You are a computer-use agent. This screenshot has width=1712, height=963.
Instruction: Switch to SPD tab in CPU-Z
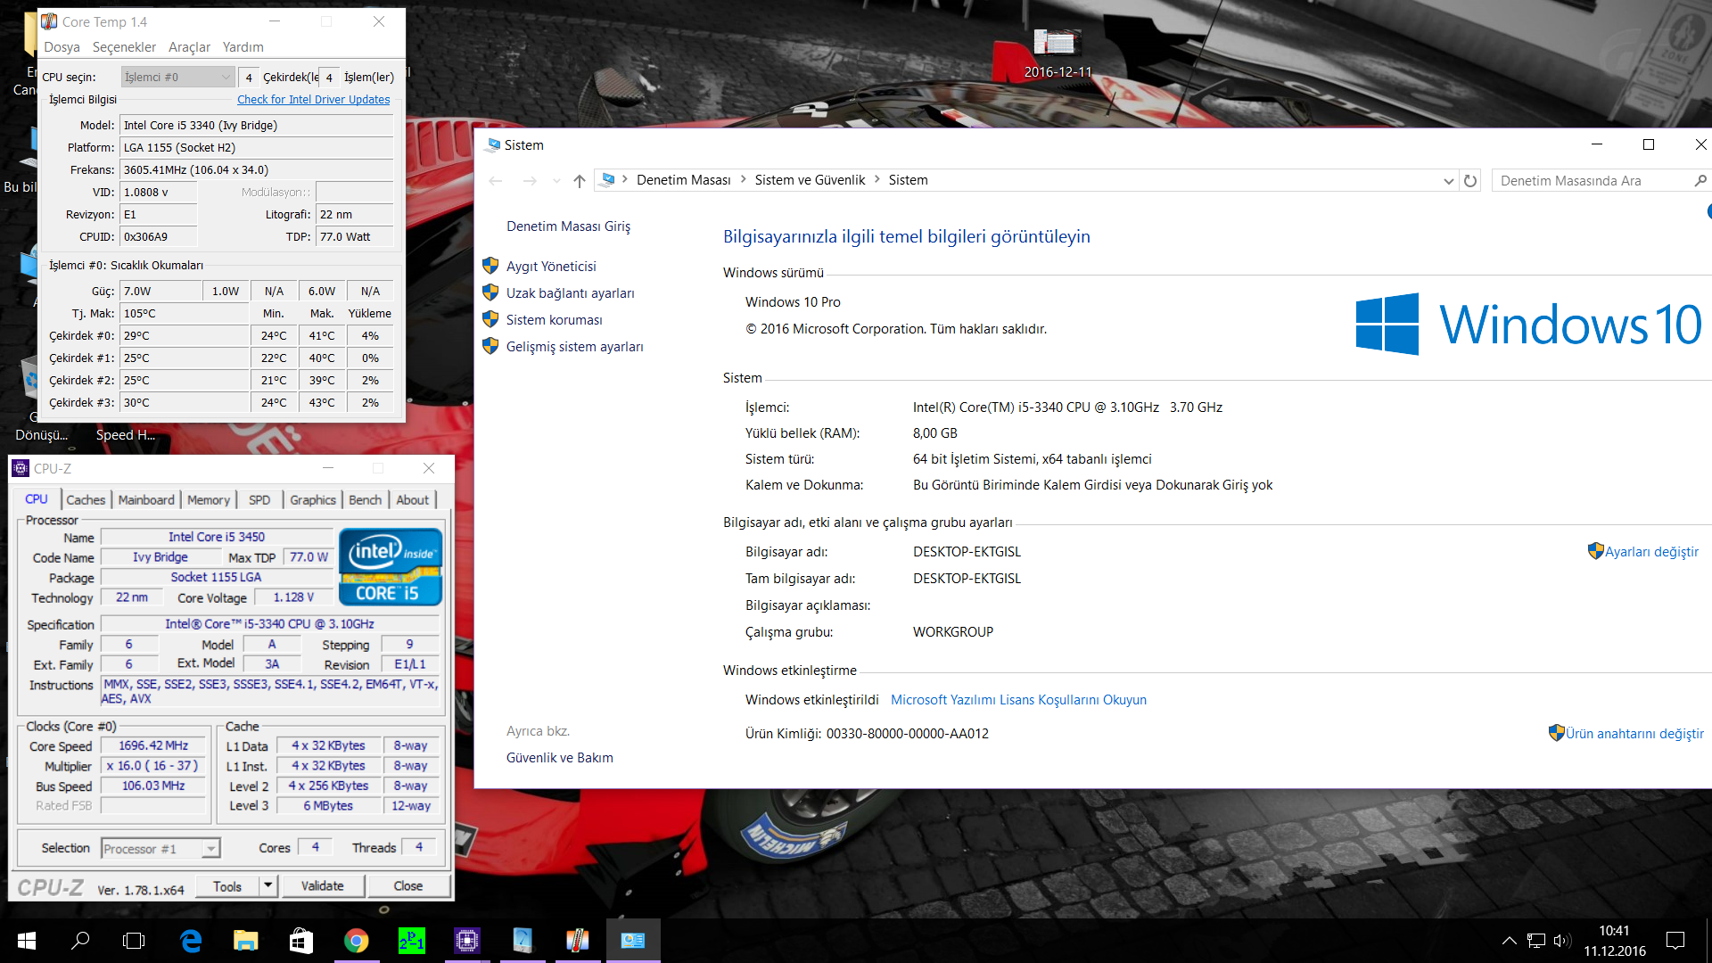point(259,500)
